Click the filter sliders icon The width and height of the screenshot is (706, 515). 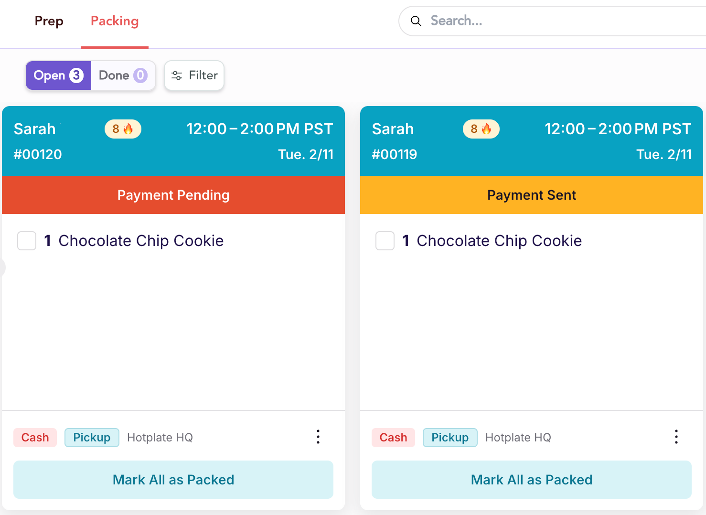177,75
